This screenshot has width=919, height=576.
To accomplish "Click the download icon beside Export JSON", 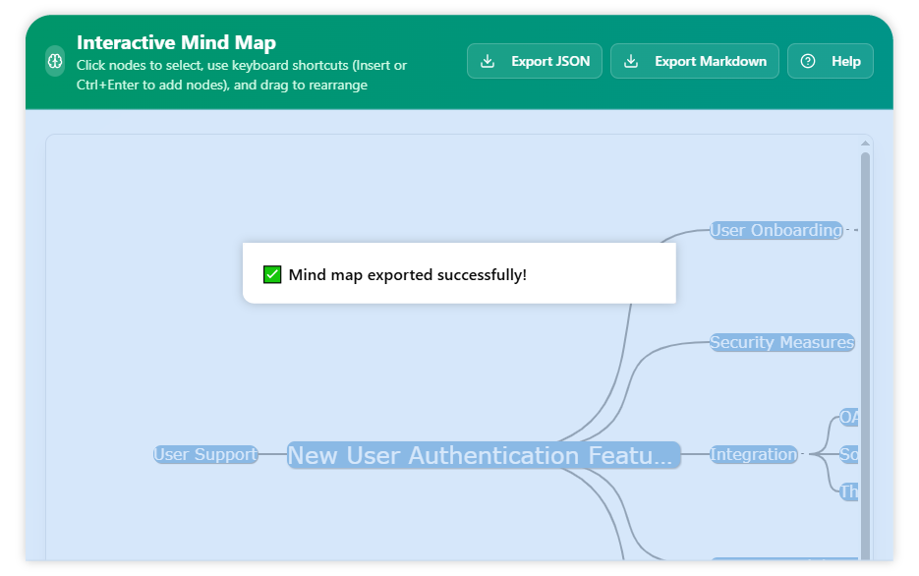I will 488,61.
